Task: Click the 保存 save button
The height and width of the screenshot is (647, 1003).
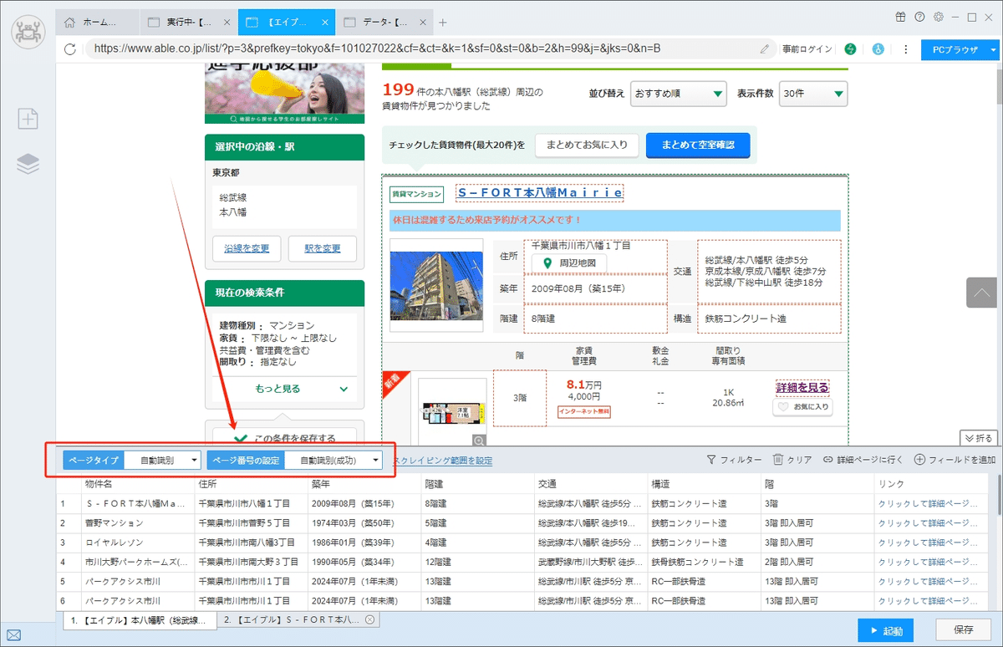Action: pos(964,630)
